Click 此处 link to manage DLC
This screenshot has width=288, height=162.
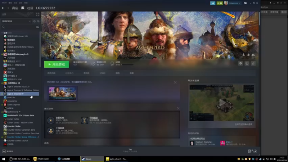pos(77,82)
